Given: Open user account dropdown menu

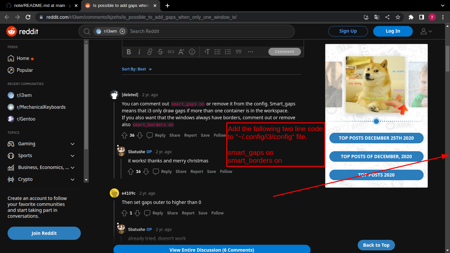Looking at the screenshot, I should (x=426, y=31).
